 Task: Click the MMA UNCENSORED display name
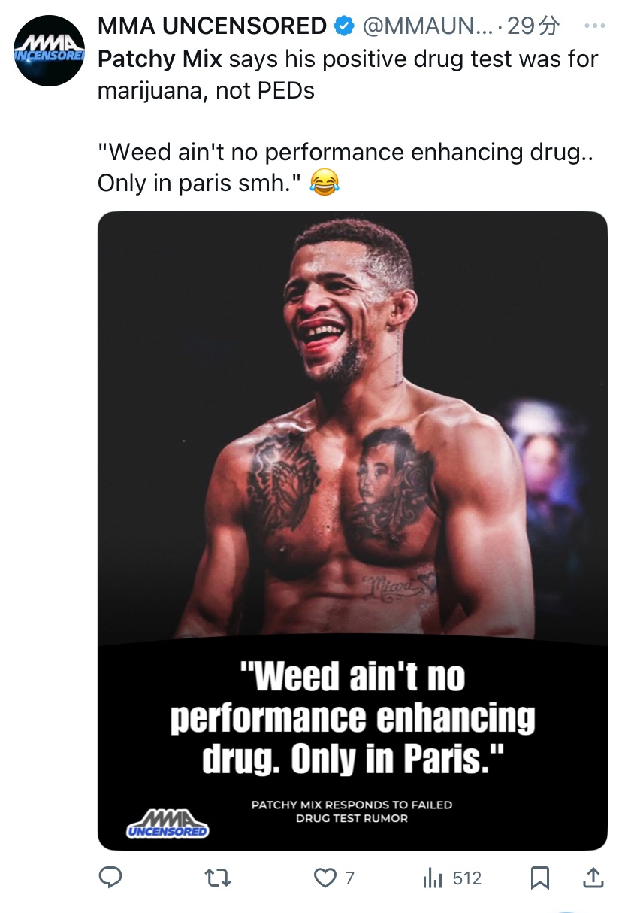(212, 26)
